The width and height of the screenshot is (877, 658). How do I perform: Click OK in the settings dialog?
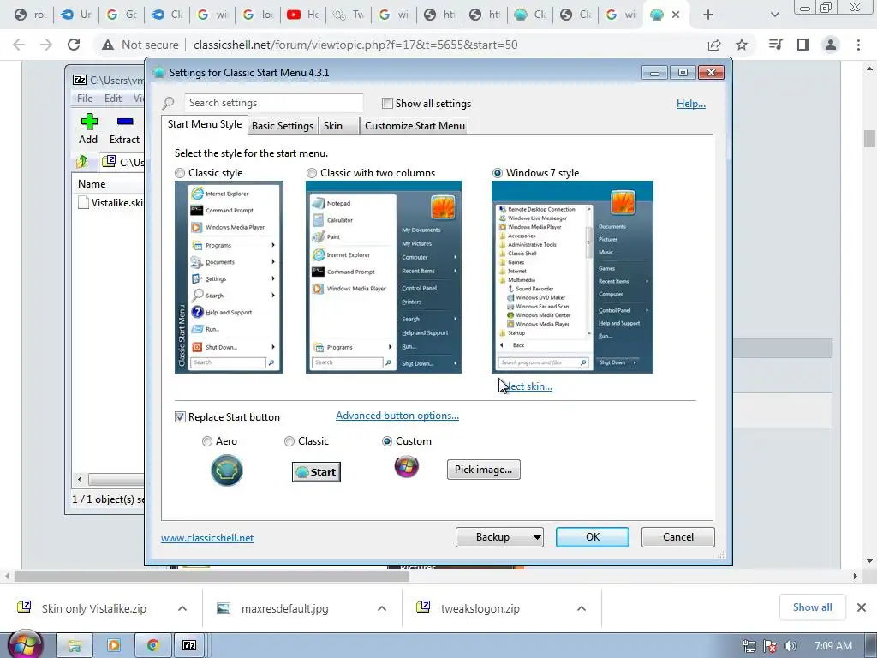point(593,537)
